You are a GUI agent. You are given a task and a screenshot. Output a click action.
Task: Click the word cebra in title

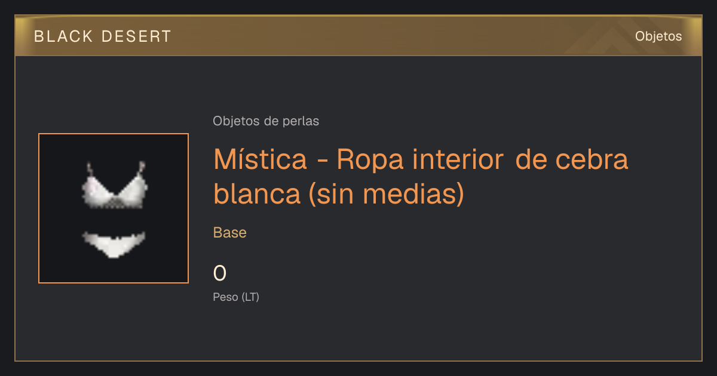coord(592,160)
